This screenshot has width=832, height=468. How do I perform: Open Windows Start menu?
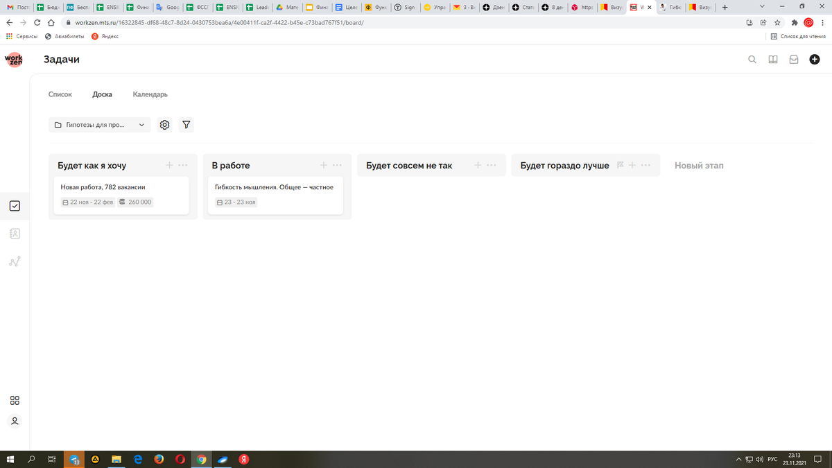coord(10,459)
